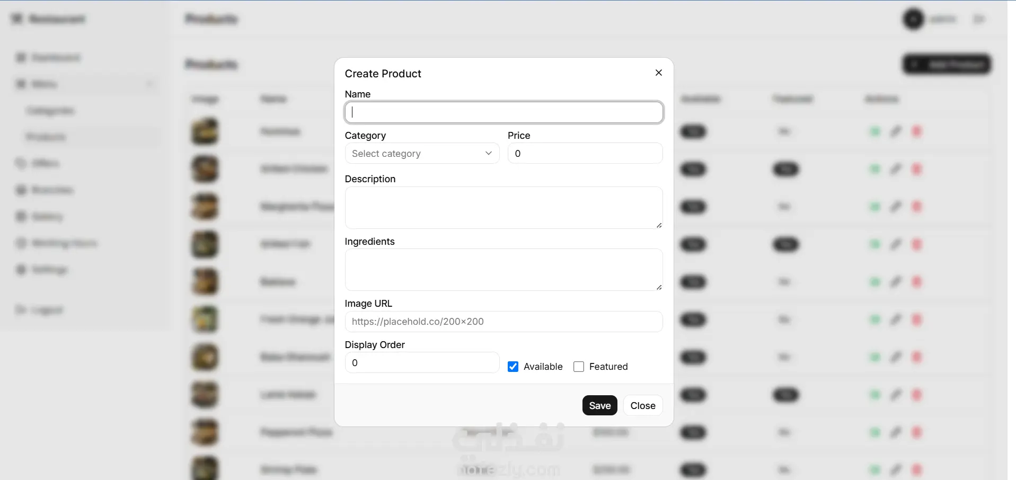This screenshot has width=1016, height=480.
Task: Click the blurred Add Product button
Action: click(x=947, y=65)
